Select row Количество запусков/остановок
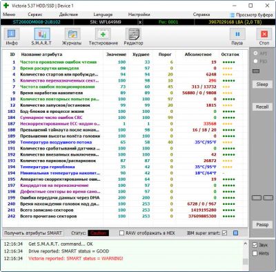Viewport: 276px width, 272px height. (126, 105)
